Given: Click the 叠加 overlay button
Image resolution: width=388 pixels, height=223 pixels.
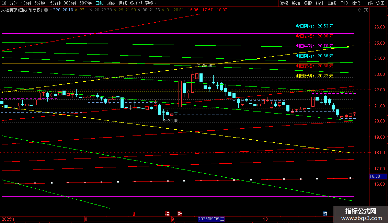Looking at the screenshot, I should point(296,3).
